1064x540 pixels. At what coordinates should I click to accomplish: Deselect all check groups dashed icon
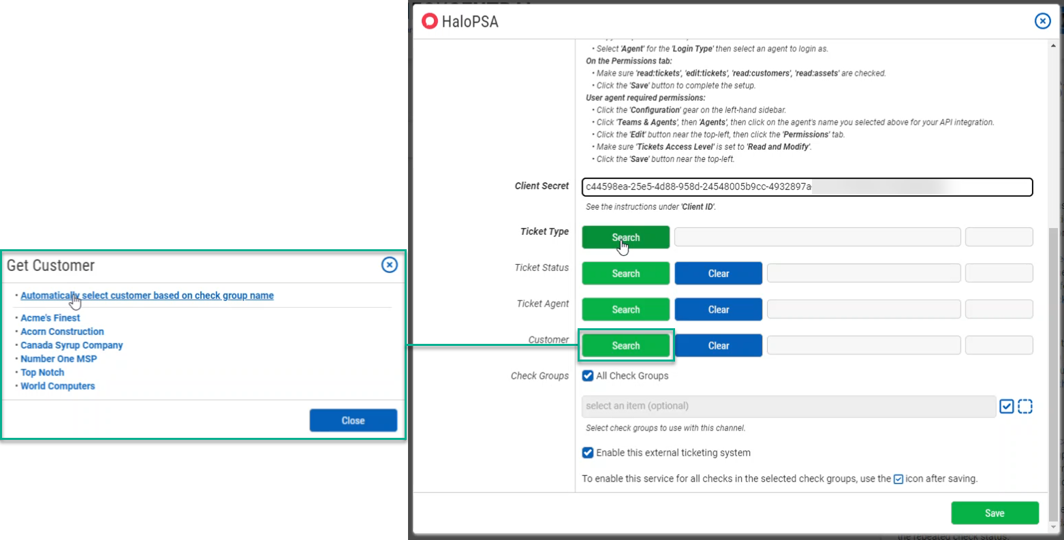1025,406
